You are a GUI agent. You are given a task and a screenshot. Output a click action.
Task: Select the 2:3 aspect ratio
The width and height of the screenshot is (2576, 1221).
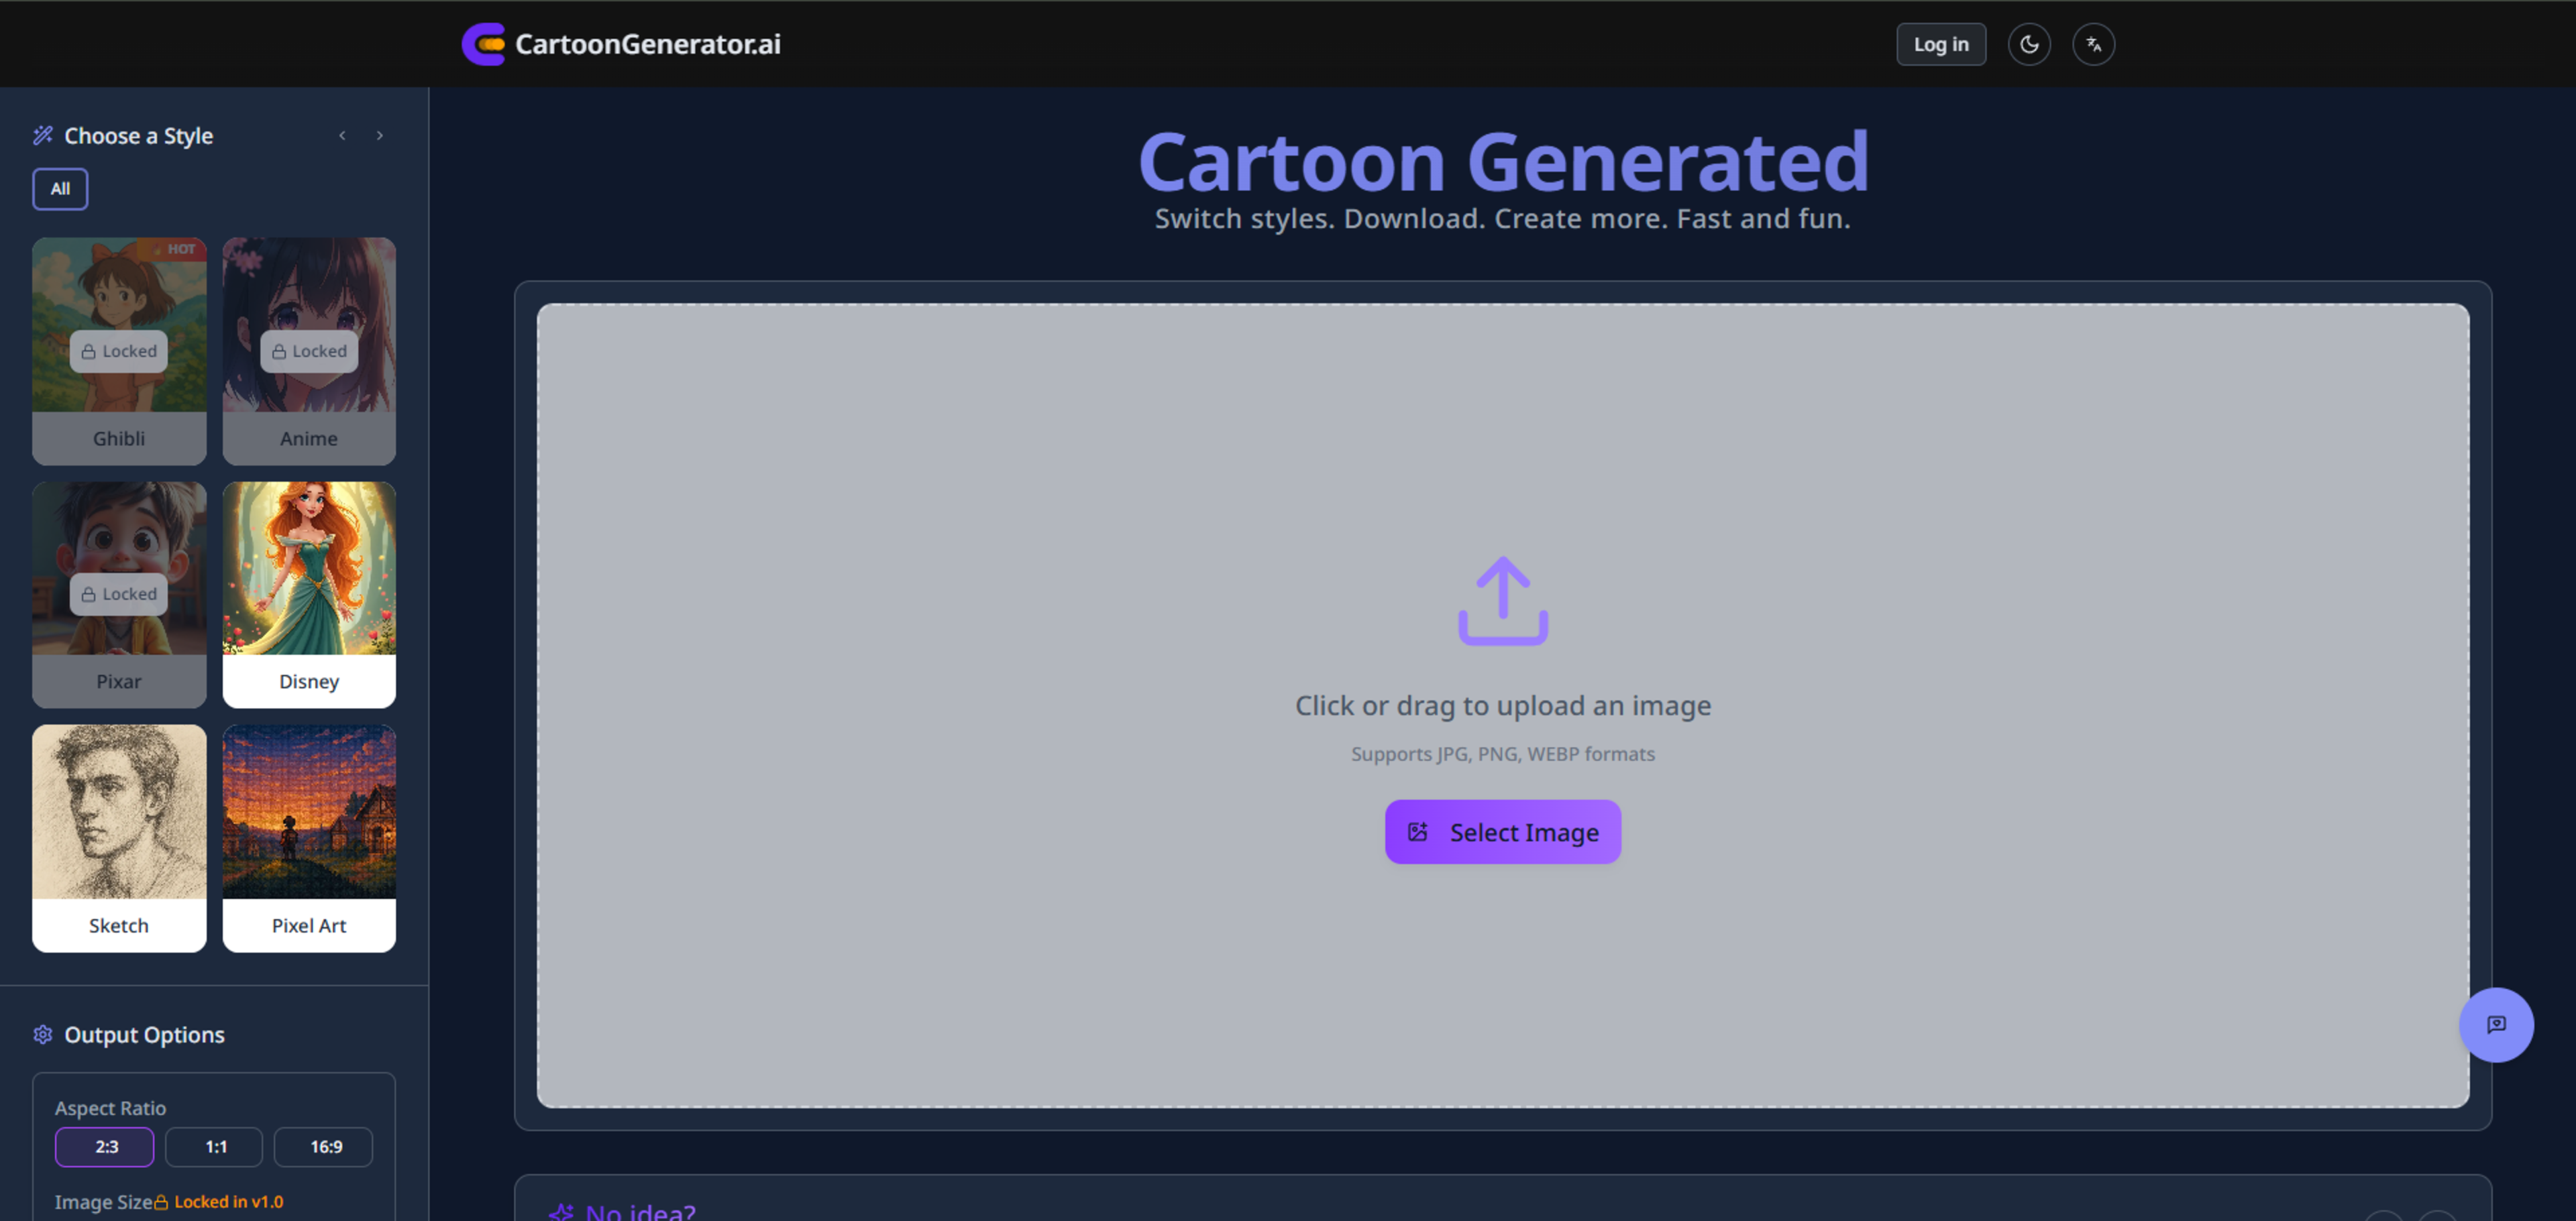tap(105, 1146)
